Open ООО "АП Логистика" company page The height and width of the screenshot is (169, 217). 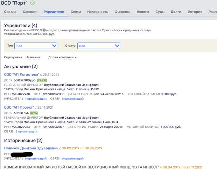tap(22, 74)
